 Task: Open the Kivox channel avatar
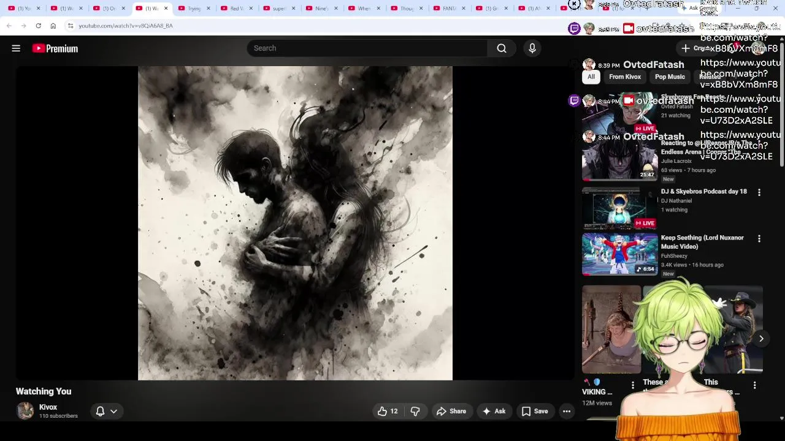pyautogui.click(x=25, y=411)
